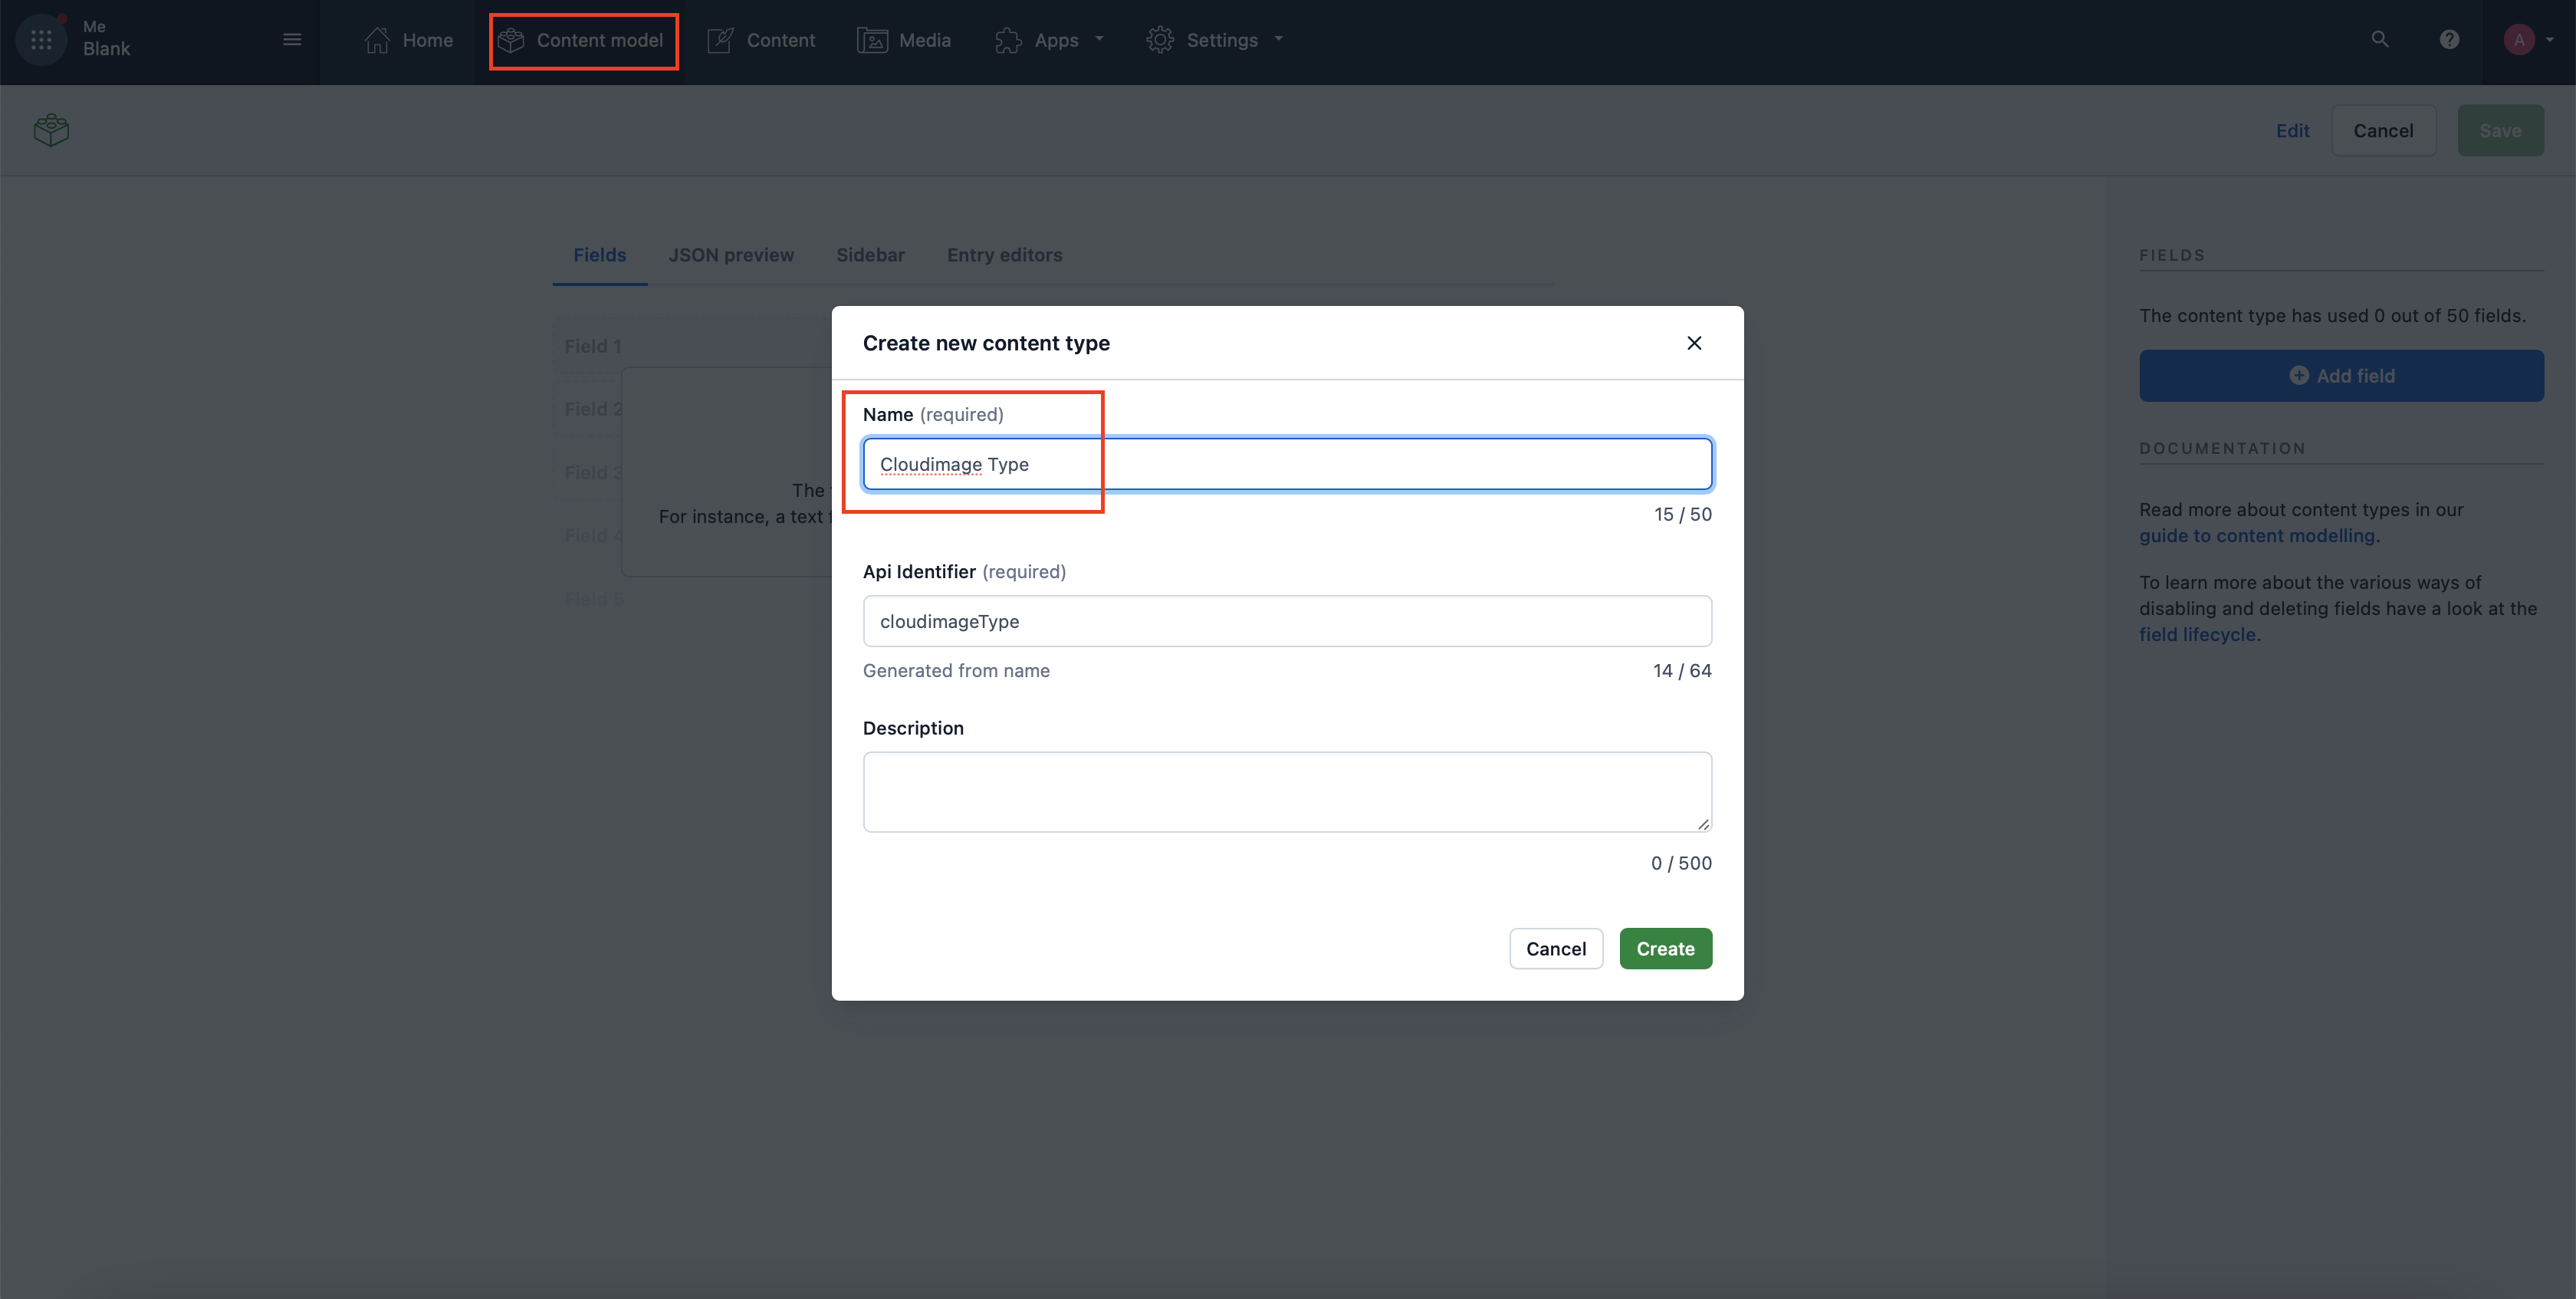Viewport: 2576px width, 1299px height.
Task: Click Cancel in the dialog
Action: tap(1555, 949)
